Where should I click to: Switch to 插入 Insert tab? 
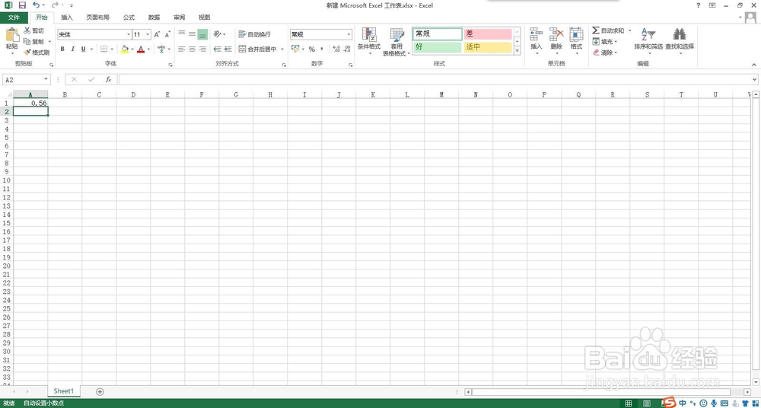click(67, 18)
